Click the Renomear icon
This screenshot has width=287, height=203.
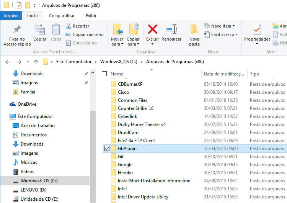click(x=171, y=29)
